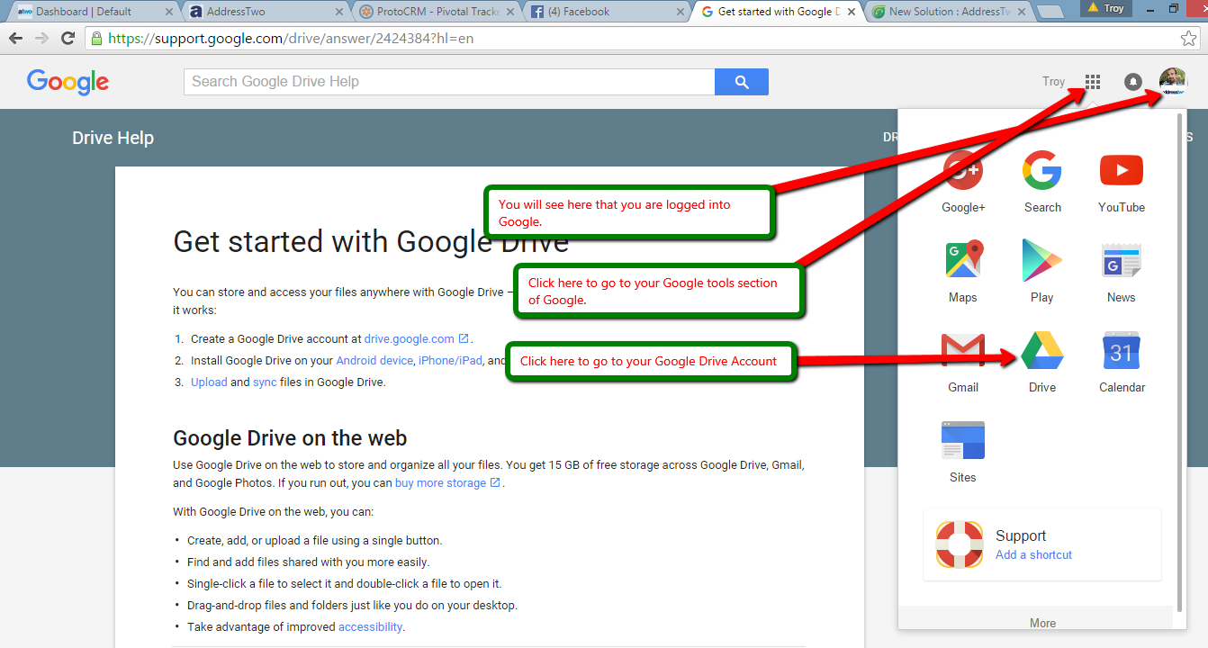The height and width of the screenshot is (648, 1208).
Task: Follow the iPhone/iPad link
Action: pos(450,361)
